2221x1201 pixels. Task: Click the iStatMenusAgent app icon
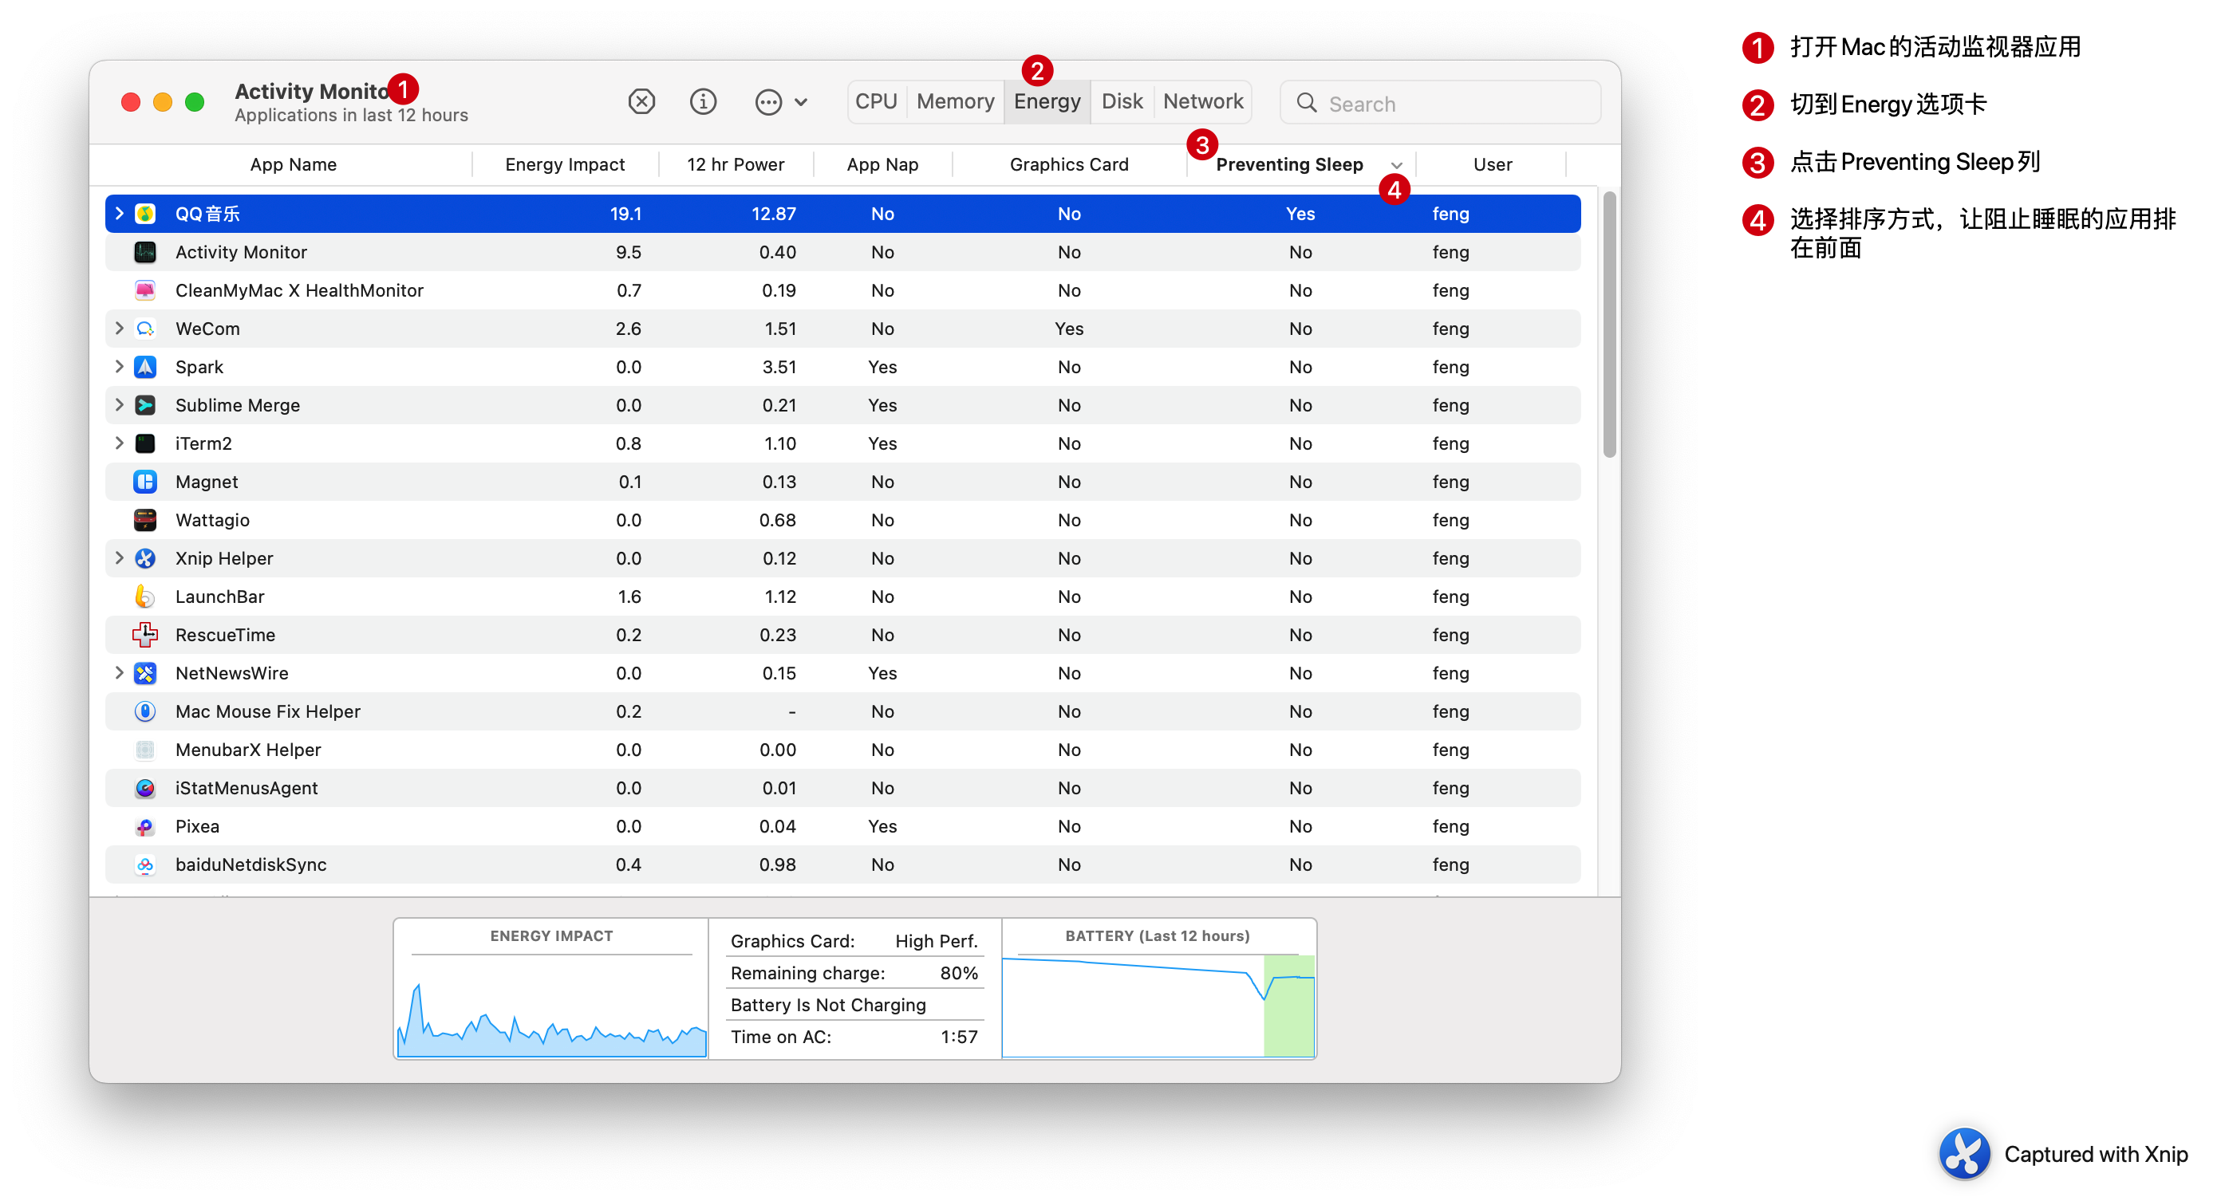[x=145, y=788]
